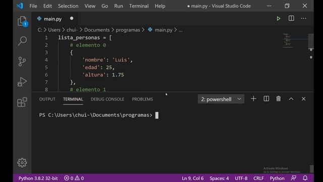Click the VS Code logo icon
323x182 pixels.
pos(20,6)
